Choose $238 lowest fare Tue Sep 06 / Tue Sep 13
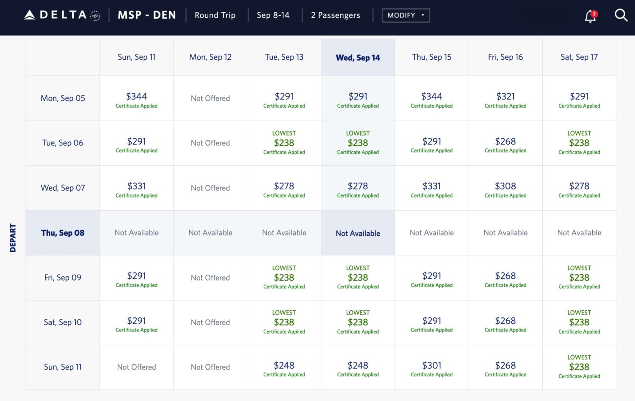 (284, 143)
